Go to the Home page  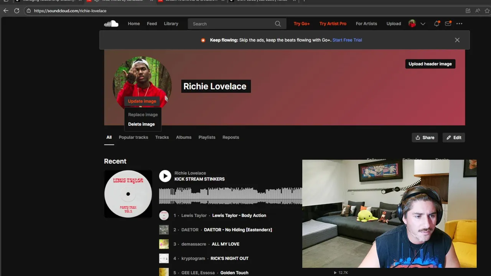[x=134, y=24]
